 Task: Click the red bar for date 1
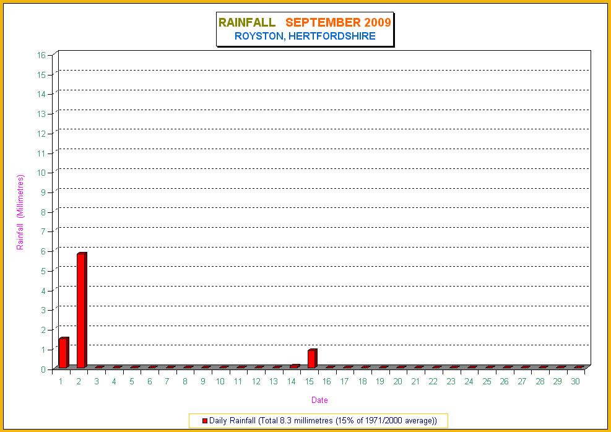tap(64, 353)
